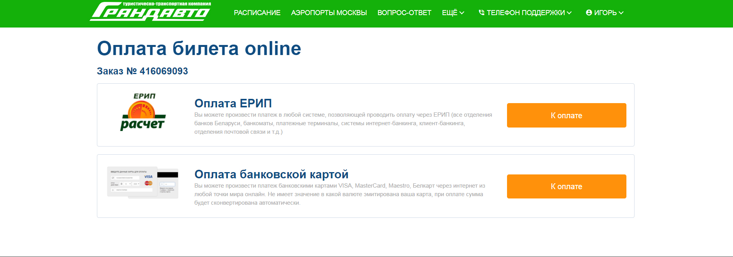Click the ЕЩЁ label in navigation
The width and height of the screenshot is (733, 257).
pos(450,13)
